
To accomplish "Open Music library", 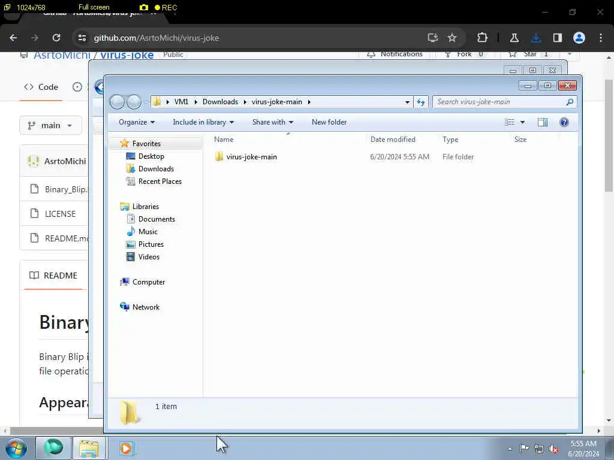I will (148, 232).
